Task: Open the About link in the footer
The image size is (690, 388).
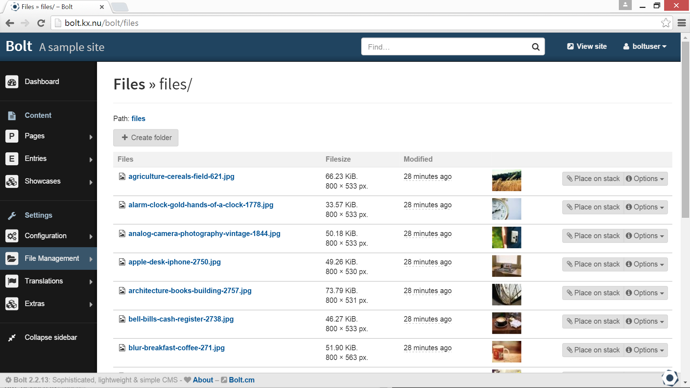Action: [203, 380]
